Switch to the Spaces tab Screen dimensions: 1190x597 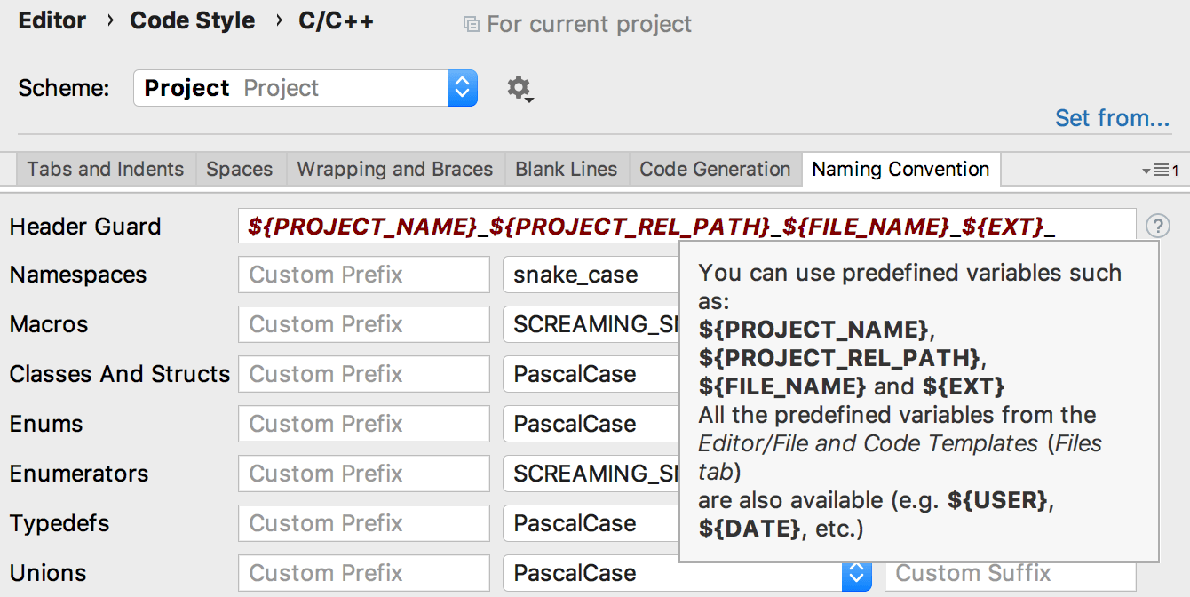click(239, 169)
